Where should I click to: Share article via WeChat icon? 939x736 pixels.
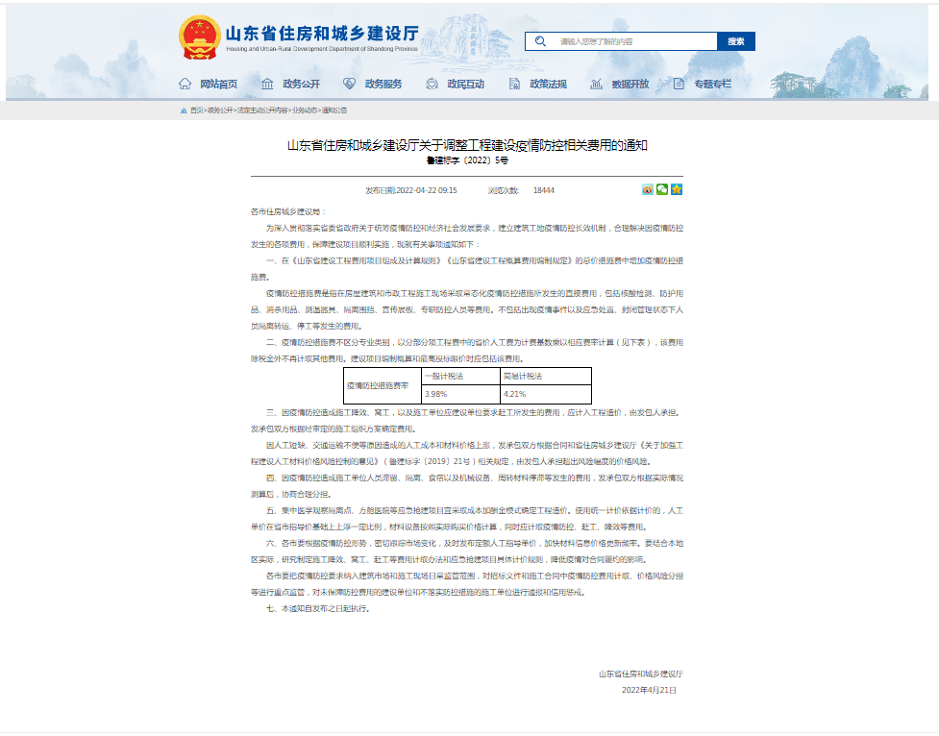(662, 189)
